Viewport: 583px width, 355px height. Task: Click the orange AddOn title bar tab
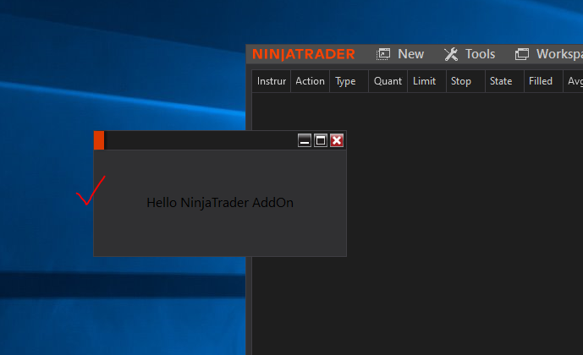pyautogui.click(x=99, y=140)
